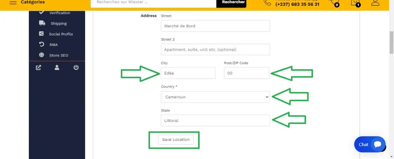Open the Chat widget
394x159 pixels.
click(369, 144)
